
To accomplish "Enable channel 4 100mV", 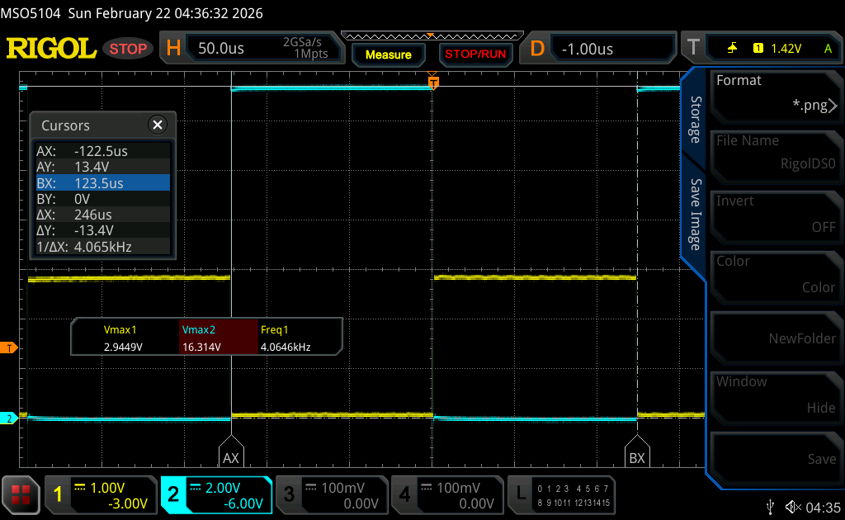I will point(446,494).
